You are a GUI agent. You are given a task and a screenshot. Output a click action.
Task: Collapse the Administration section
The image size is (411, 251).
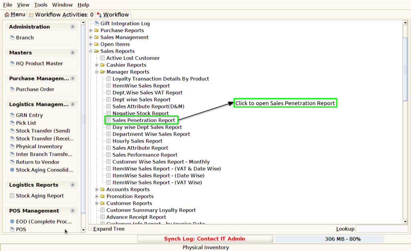coord(73,27)
